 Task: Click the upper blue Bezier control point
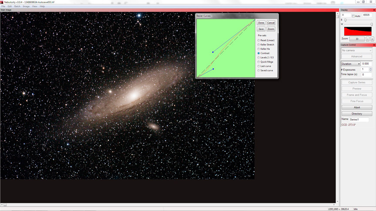coord(213,52)
